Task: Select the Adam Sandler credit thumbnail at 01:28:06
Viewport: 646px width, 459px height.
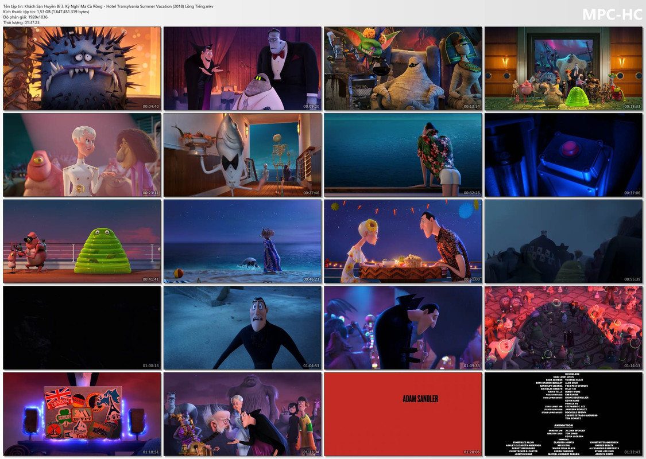Action: click(x=403, y=414)
